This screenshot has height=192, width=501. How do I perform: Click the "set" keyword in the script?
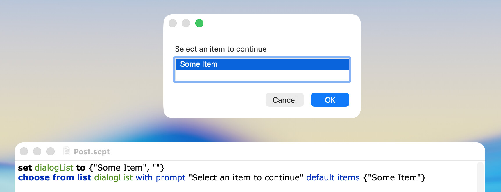click(25, 168)
